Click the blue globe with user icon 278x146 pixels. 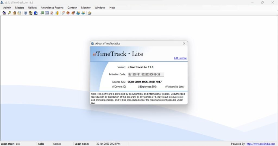click(78, 13)
